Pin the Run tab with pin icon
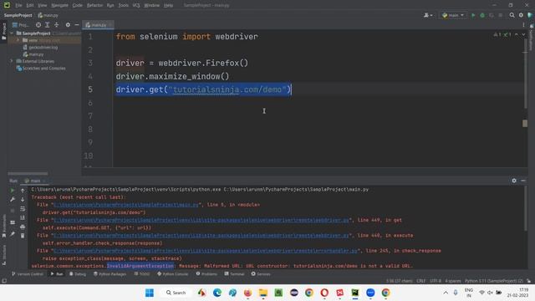The image size is (535, 301). (x=13, y=234)
